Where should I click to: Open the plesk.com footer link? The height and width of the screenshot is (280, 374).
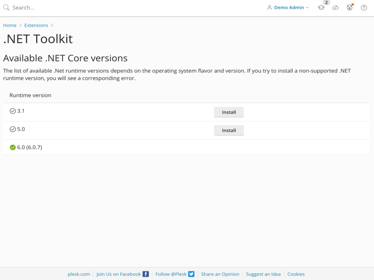point(79,274)
